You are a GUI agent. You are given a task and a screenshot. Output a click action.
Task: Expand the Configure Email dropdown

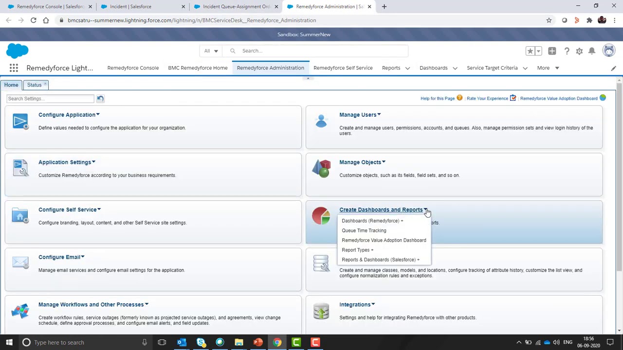83,257
